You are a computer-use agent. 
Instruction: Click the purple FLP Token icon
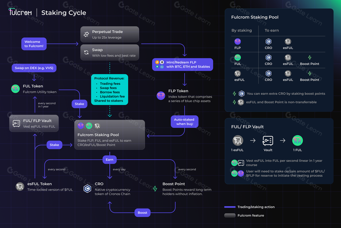tap(161, 95)
